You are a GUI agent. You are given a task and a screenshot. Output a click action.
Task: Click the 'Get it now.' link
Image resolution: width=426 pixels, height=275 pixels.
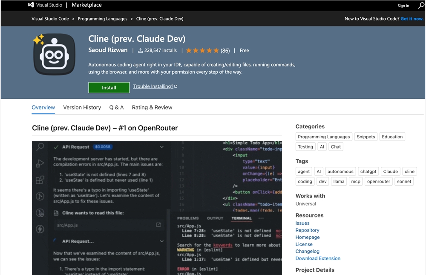412,19
